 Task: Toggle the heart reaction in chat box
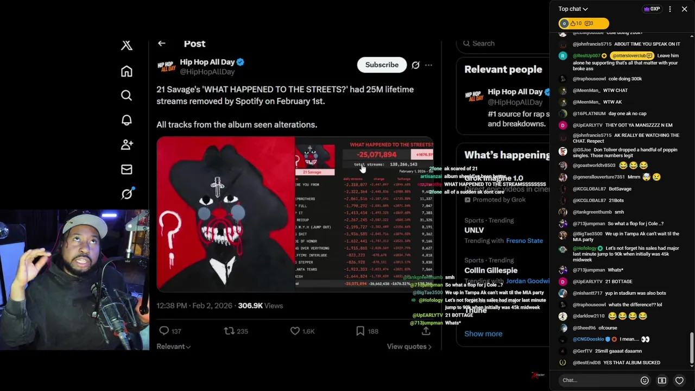click(679, 380)
